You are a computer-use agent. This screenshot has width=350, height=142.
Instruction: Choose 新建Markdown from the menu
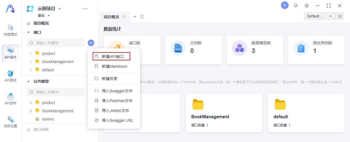[x=114, y=66]
